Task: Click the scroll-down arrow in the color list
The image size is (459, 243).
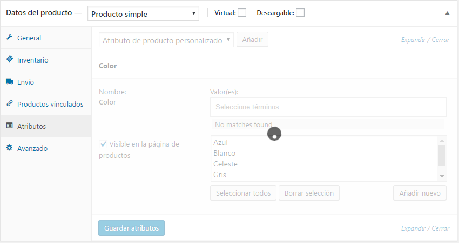Action: [442, 176]
